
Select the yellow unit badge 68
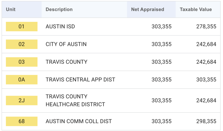tap(22, 121)
